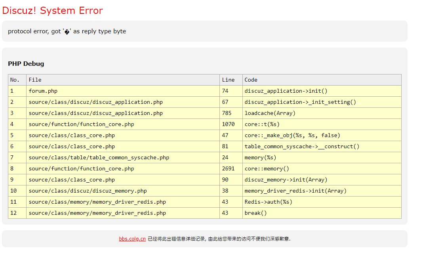Click class_core.php file in row 5
The image size is (425, 256).
click(123, 136)
